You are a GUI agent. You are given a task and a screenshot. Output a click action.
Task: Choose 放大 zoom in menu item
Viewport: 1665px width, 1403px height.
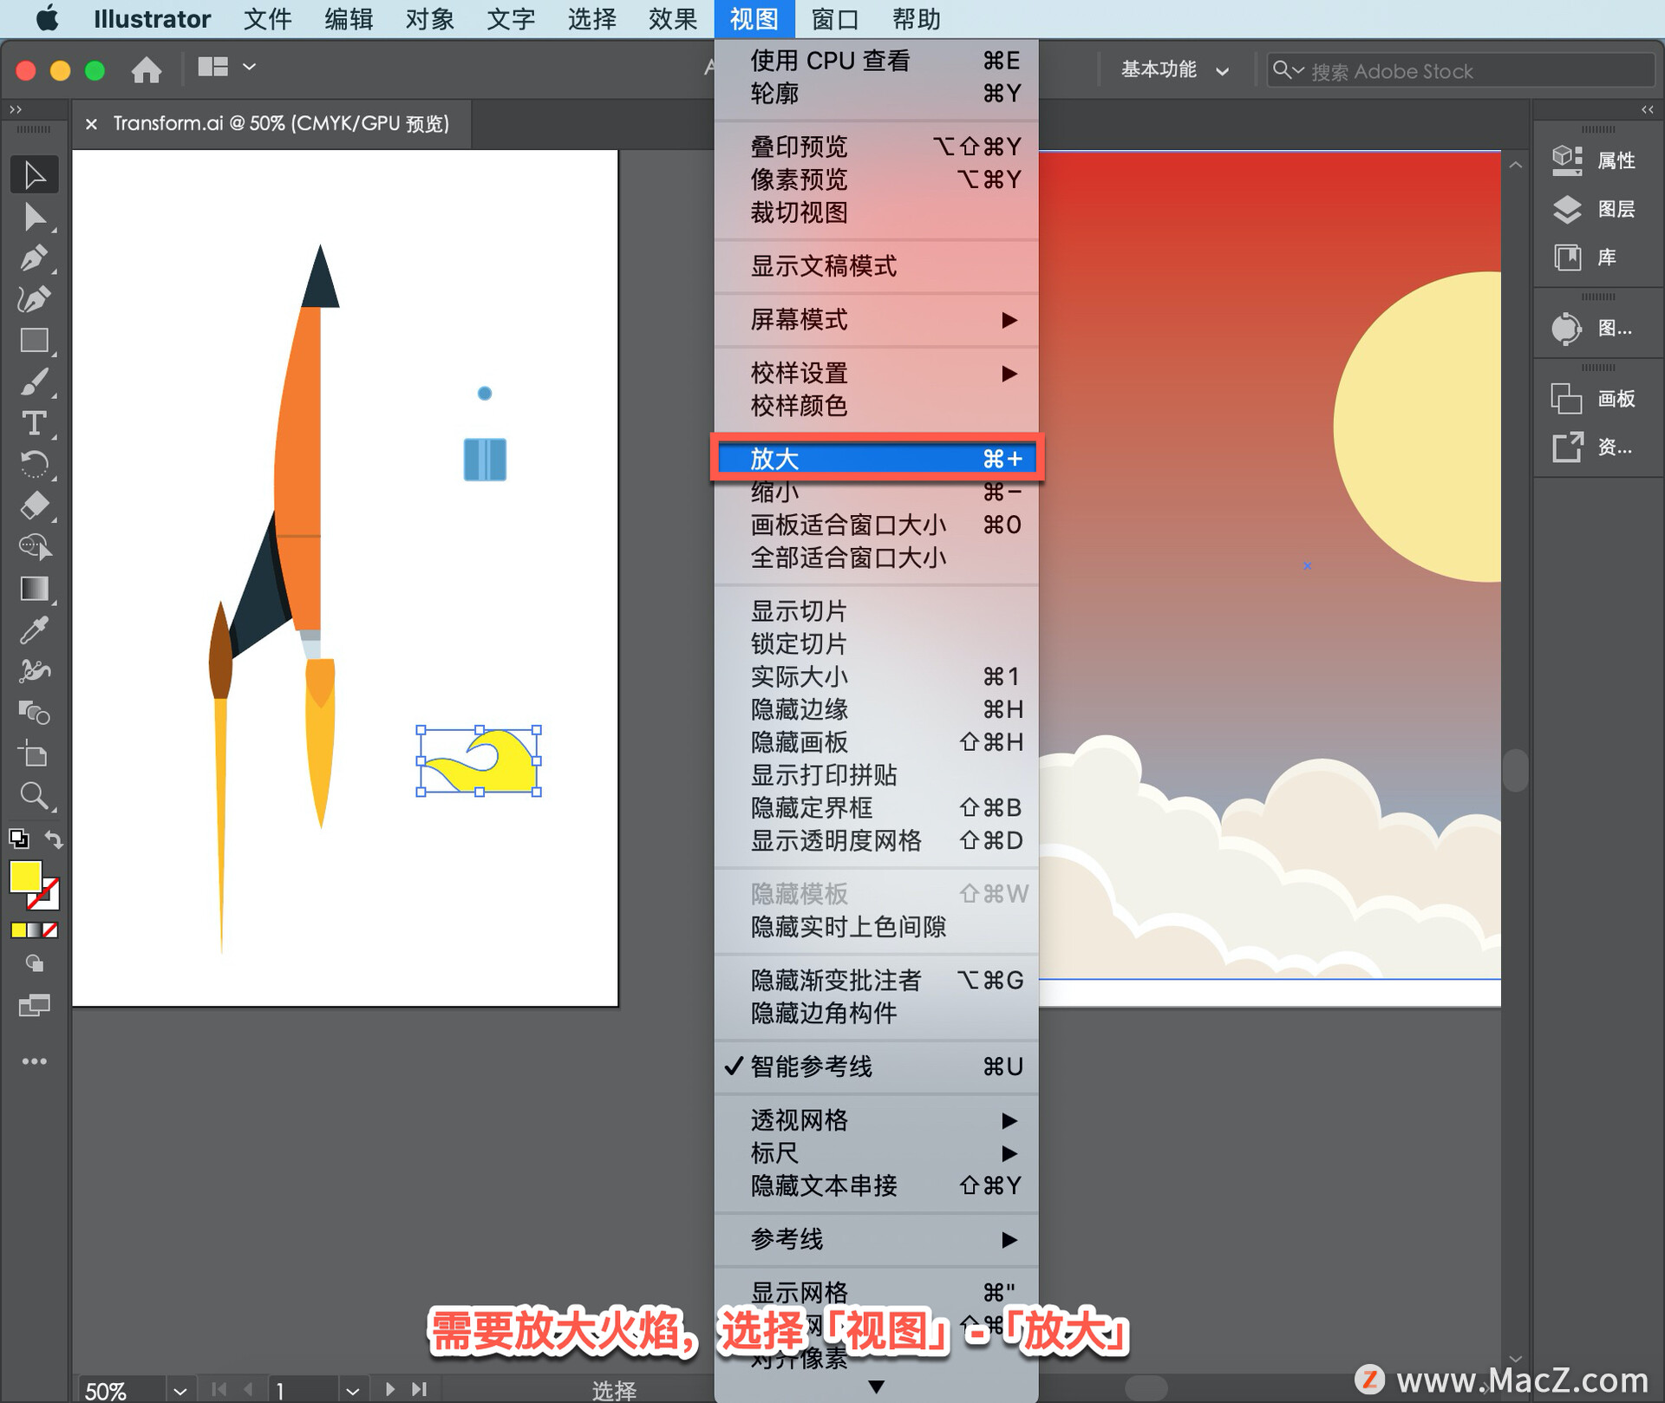coord(876,458)
